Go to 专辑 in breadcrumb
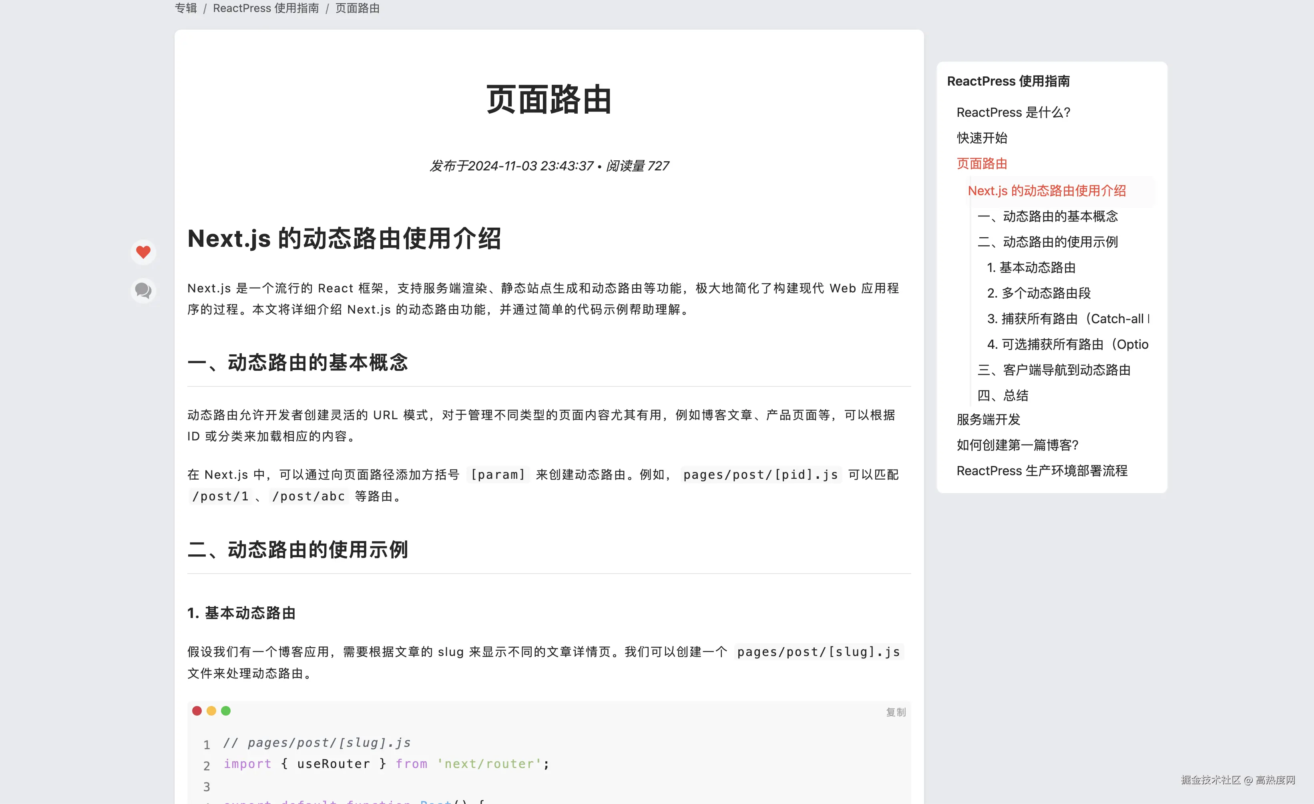 coord(186,8)
